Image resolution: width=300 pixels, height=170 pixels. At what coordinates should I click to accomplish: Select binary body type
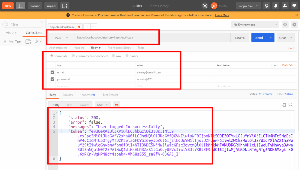(x=127, y=56)
